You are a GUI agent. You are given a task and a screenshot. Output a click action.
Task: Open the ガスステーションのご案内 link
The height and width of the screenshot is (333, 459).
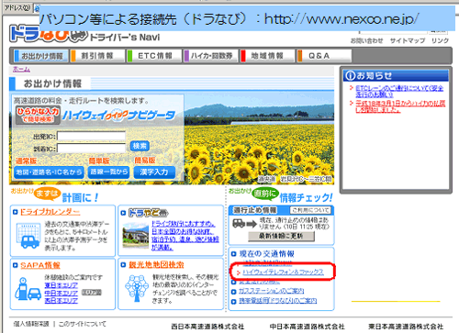(271, 291)
